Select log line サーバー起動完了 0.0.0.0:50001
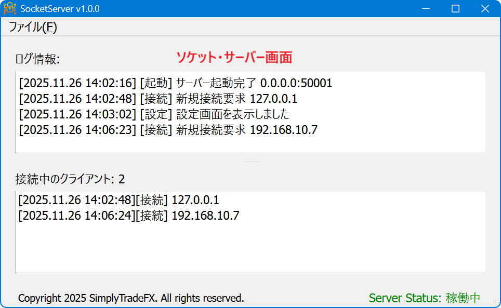This screenshot has width=501, height=308. coord(176,83)
